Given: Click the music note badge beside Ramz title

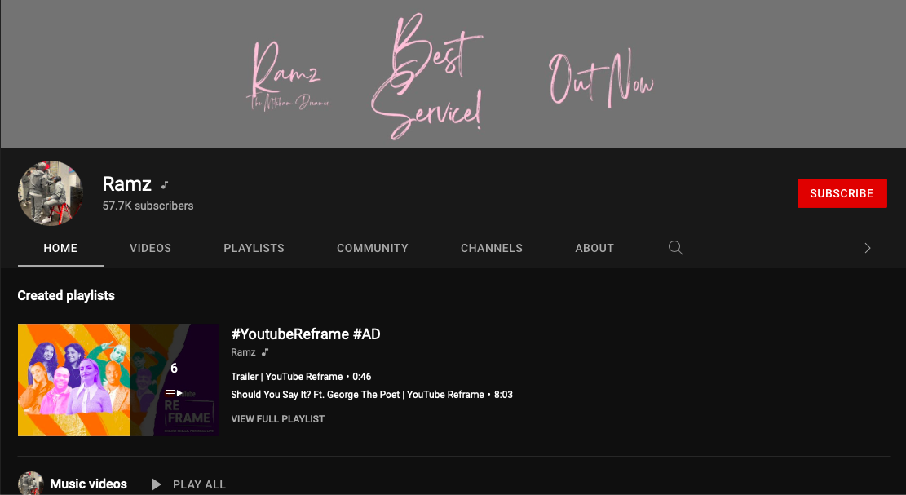Looking at the screenshot, I should [165, 185].
